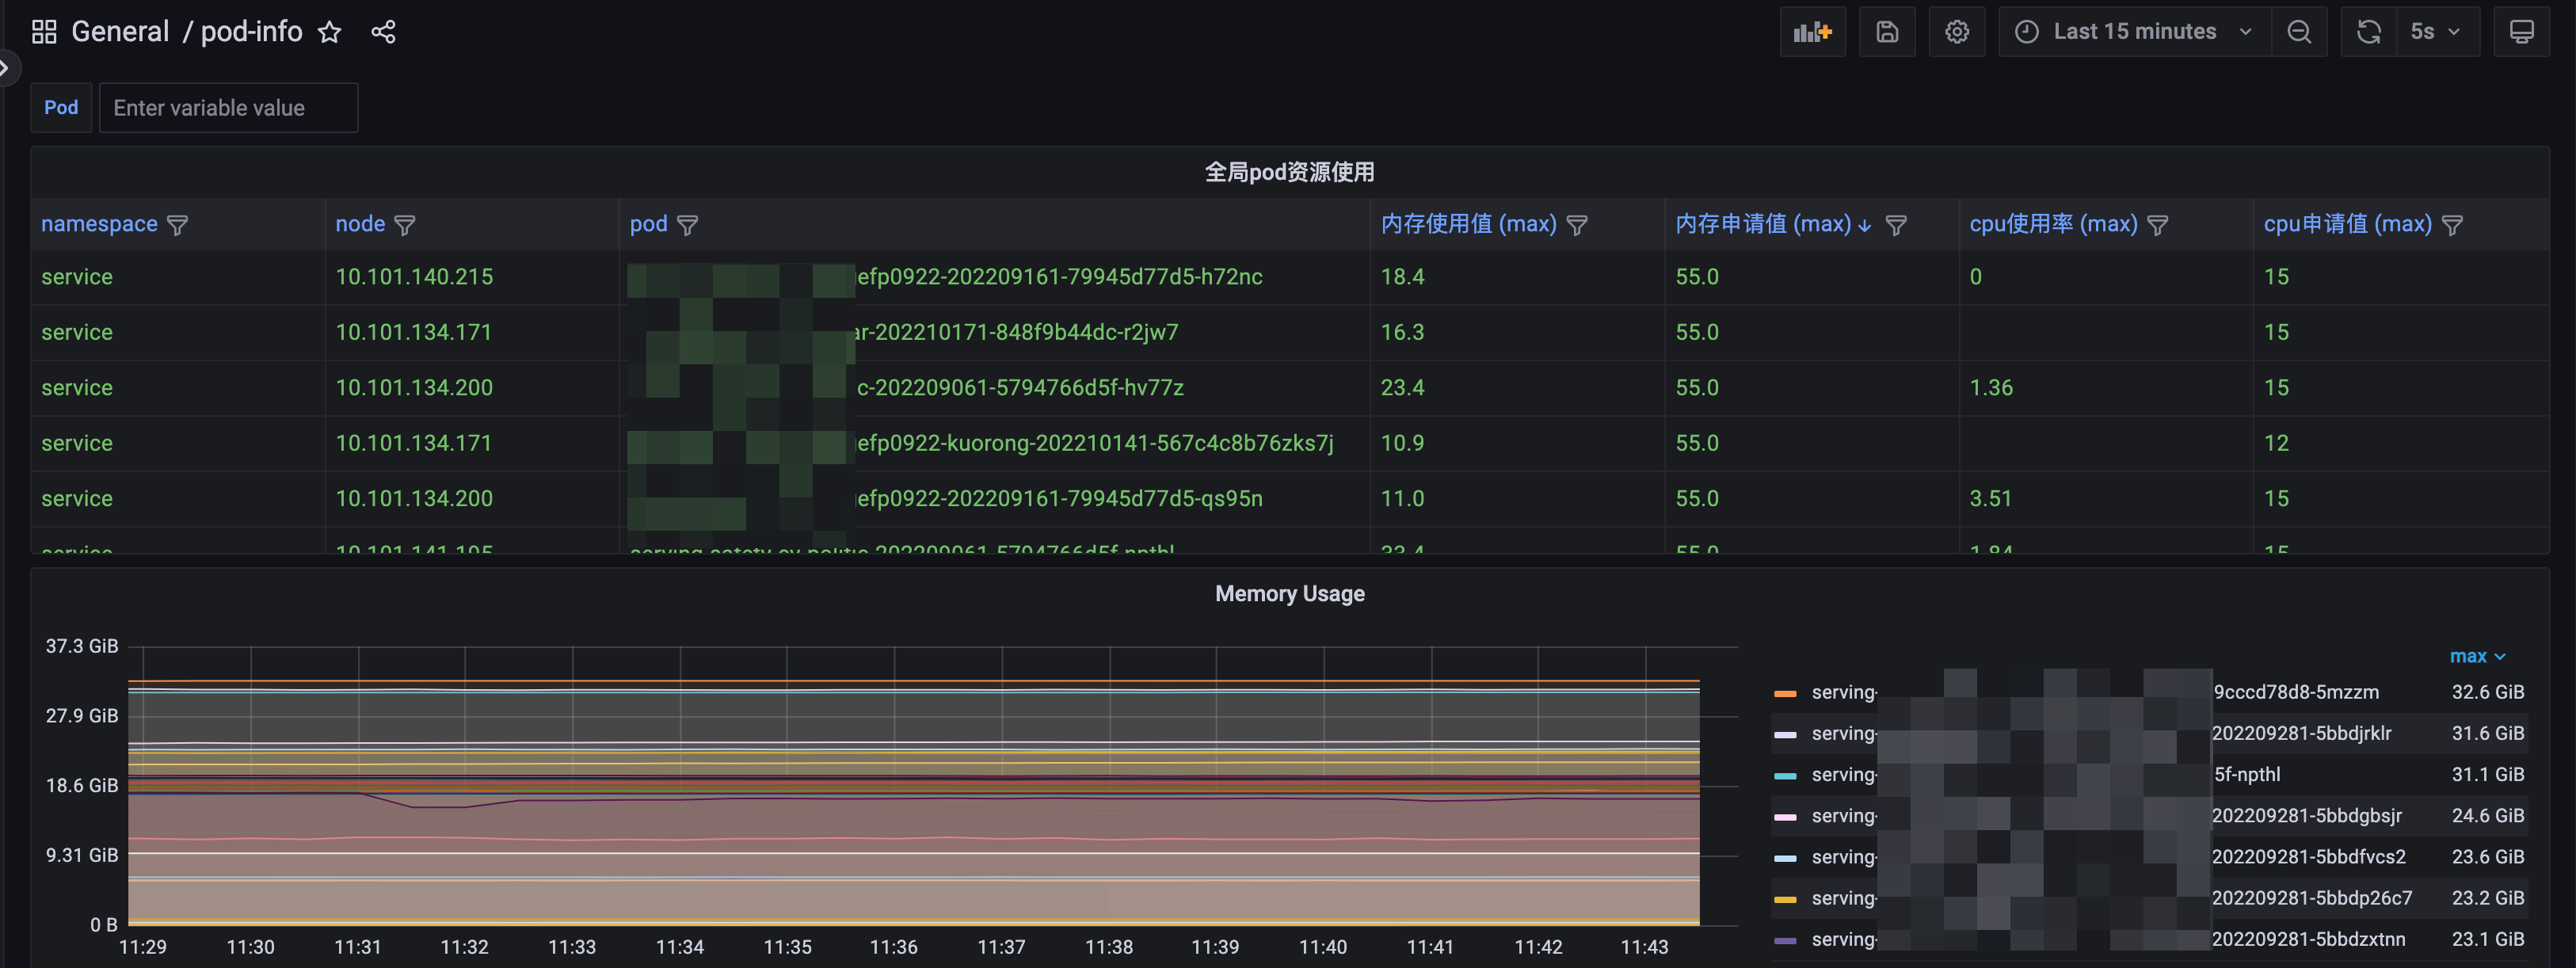Open dashboard settings gear icon
2576x968 pixels.
click(1956, 32)
